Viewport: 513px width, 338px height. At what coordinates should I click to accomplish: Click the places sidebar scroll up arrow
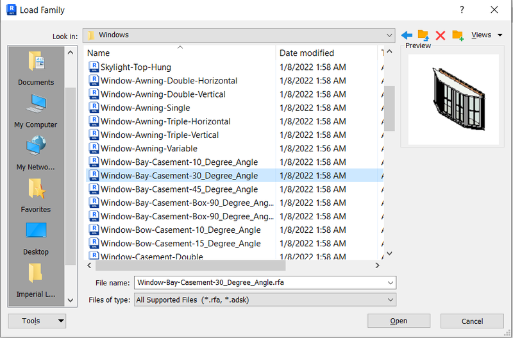[71, 53]
